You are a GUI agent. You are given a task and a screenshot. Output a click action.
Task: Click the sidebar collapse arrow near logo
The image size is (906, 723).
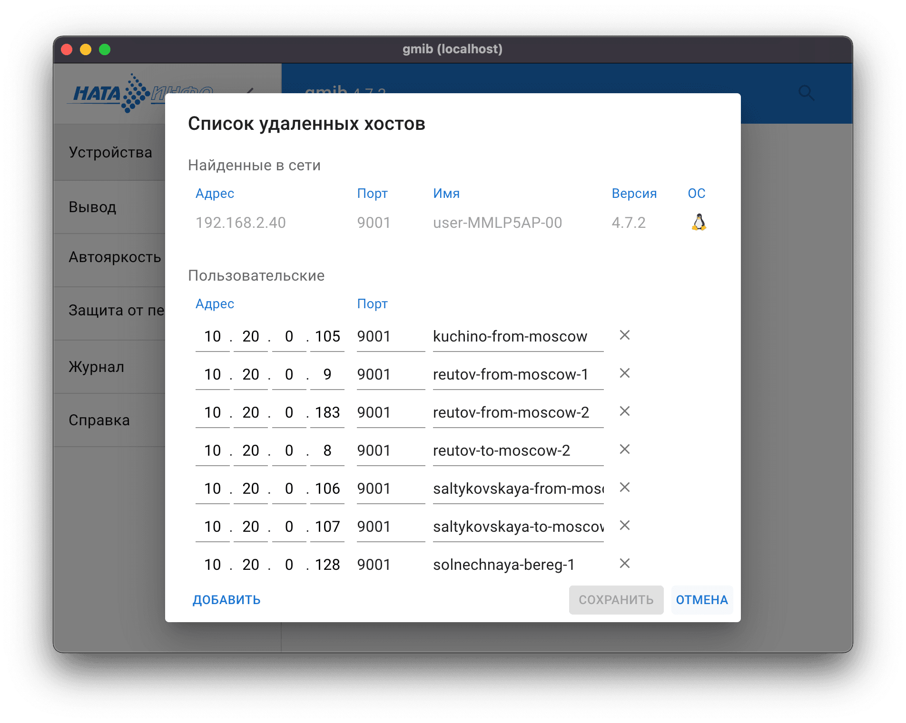pyautogui.click(x=250, y=91)
